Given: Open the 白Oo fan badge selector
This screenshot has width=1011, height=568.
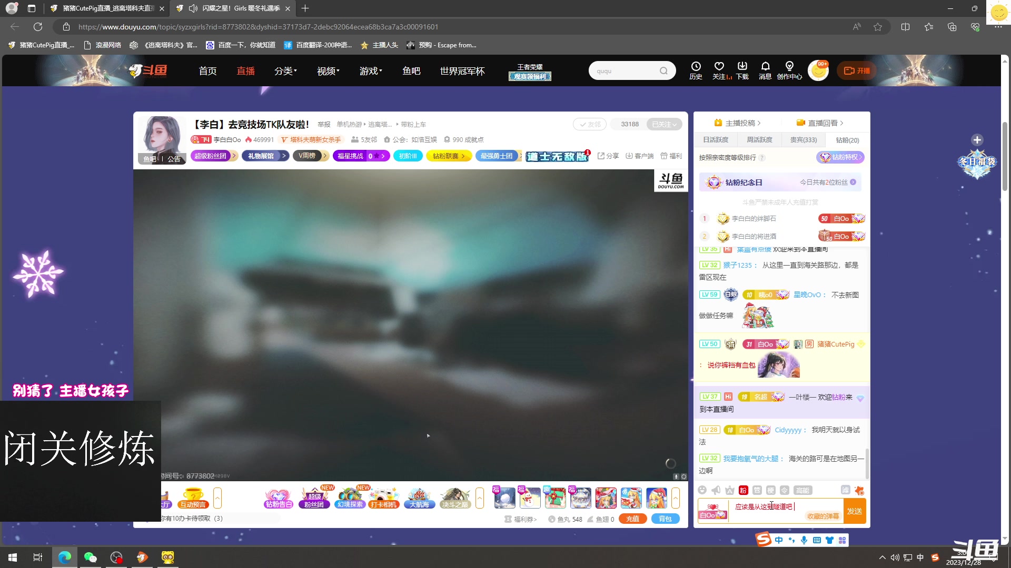Looking at the screenshot, I should click(x=712, y=511).
